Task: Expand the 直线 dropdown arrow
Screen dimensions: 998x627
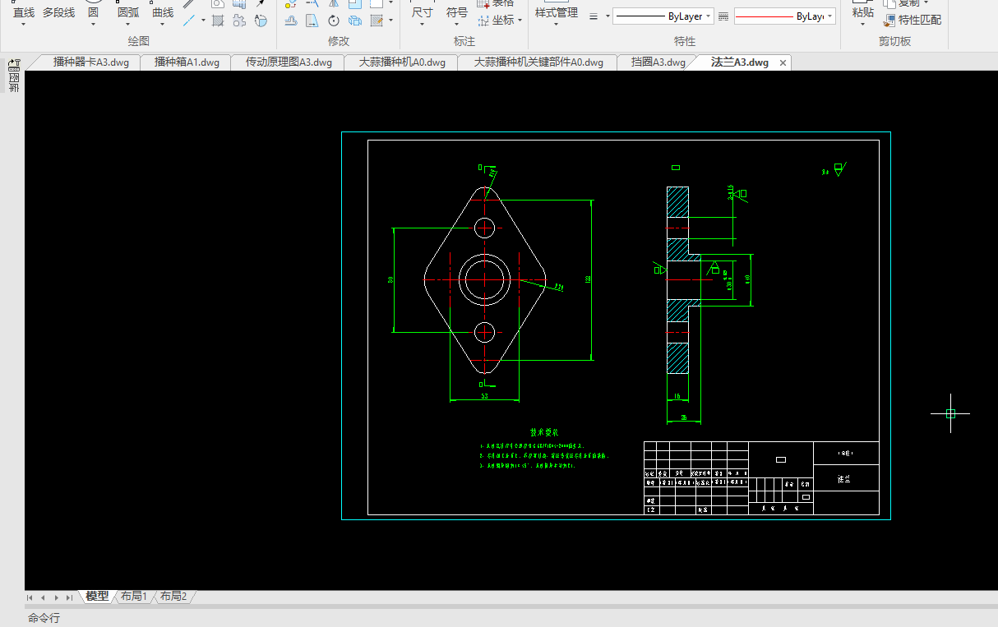Action: (23, 25)
